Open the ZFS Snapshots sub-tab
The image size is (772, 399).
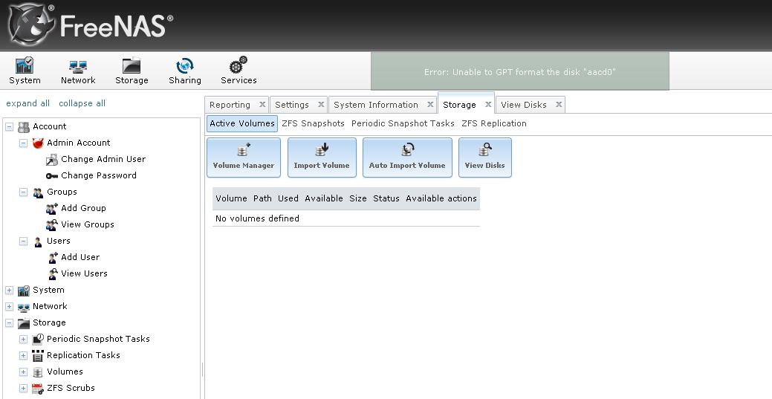coord(313,123)
